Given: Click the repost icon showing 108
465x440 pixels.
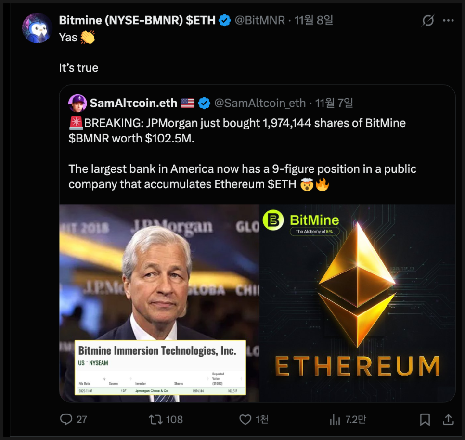Looking at the screenshot, I should (156, 419).
